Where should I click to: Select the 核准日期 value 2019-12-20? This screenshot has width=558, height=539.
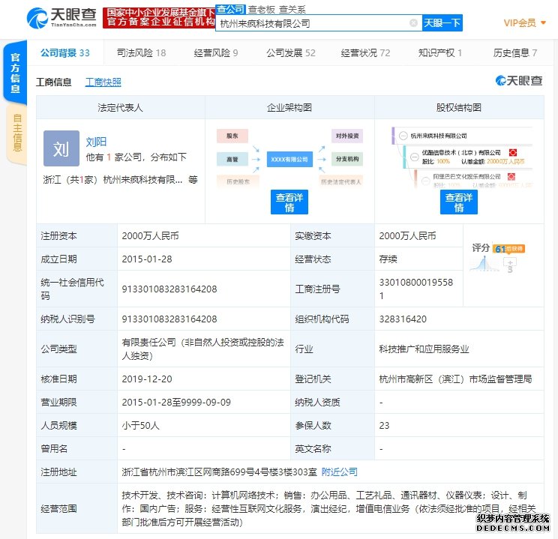coord(147,379)
